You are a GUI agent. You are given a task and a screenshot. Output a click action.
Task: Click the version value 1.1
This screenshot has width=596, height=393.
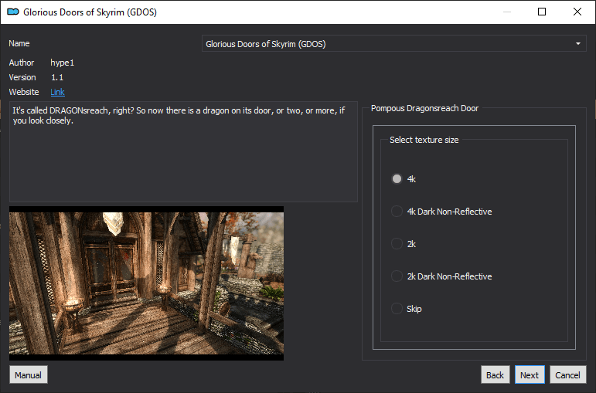coord(57,77)
